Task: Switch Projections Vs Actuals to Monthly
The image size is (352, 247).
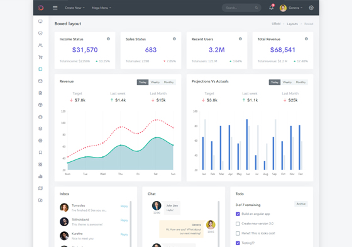Action: (x=300, y=83)
